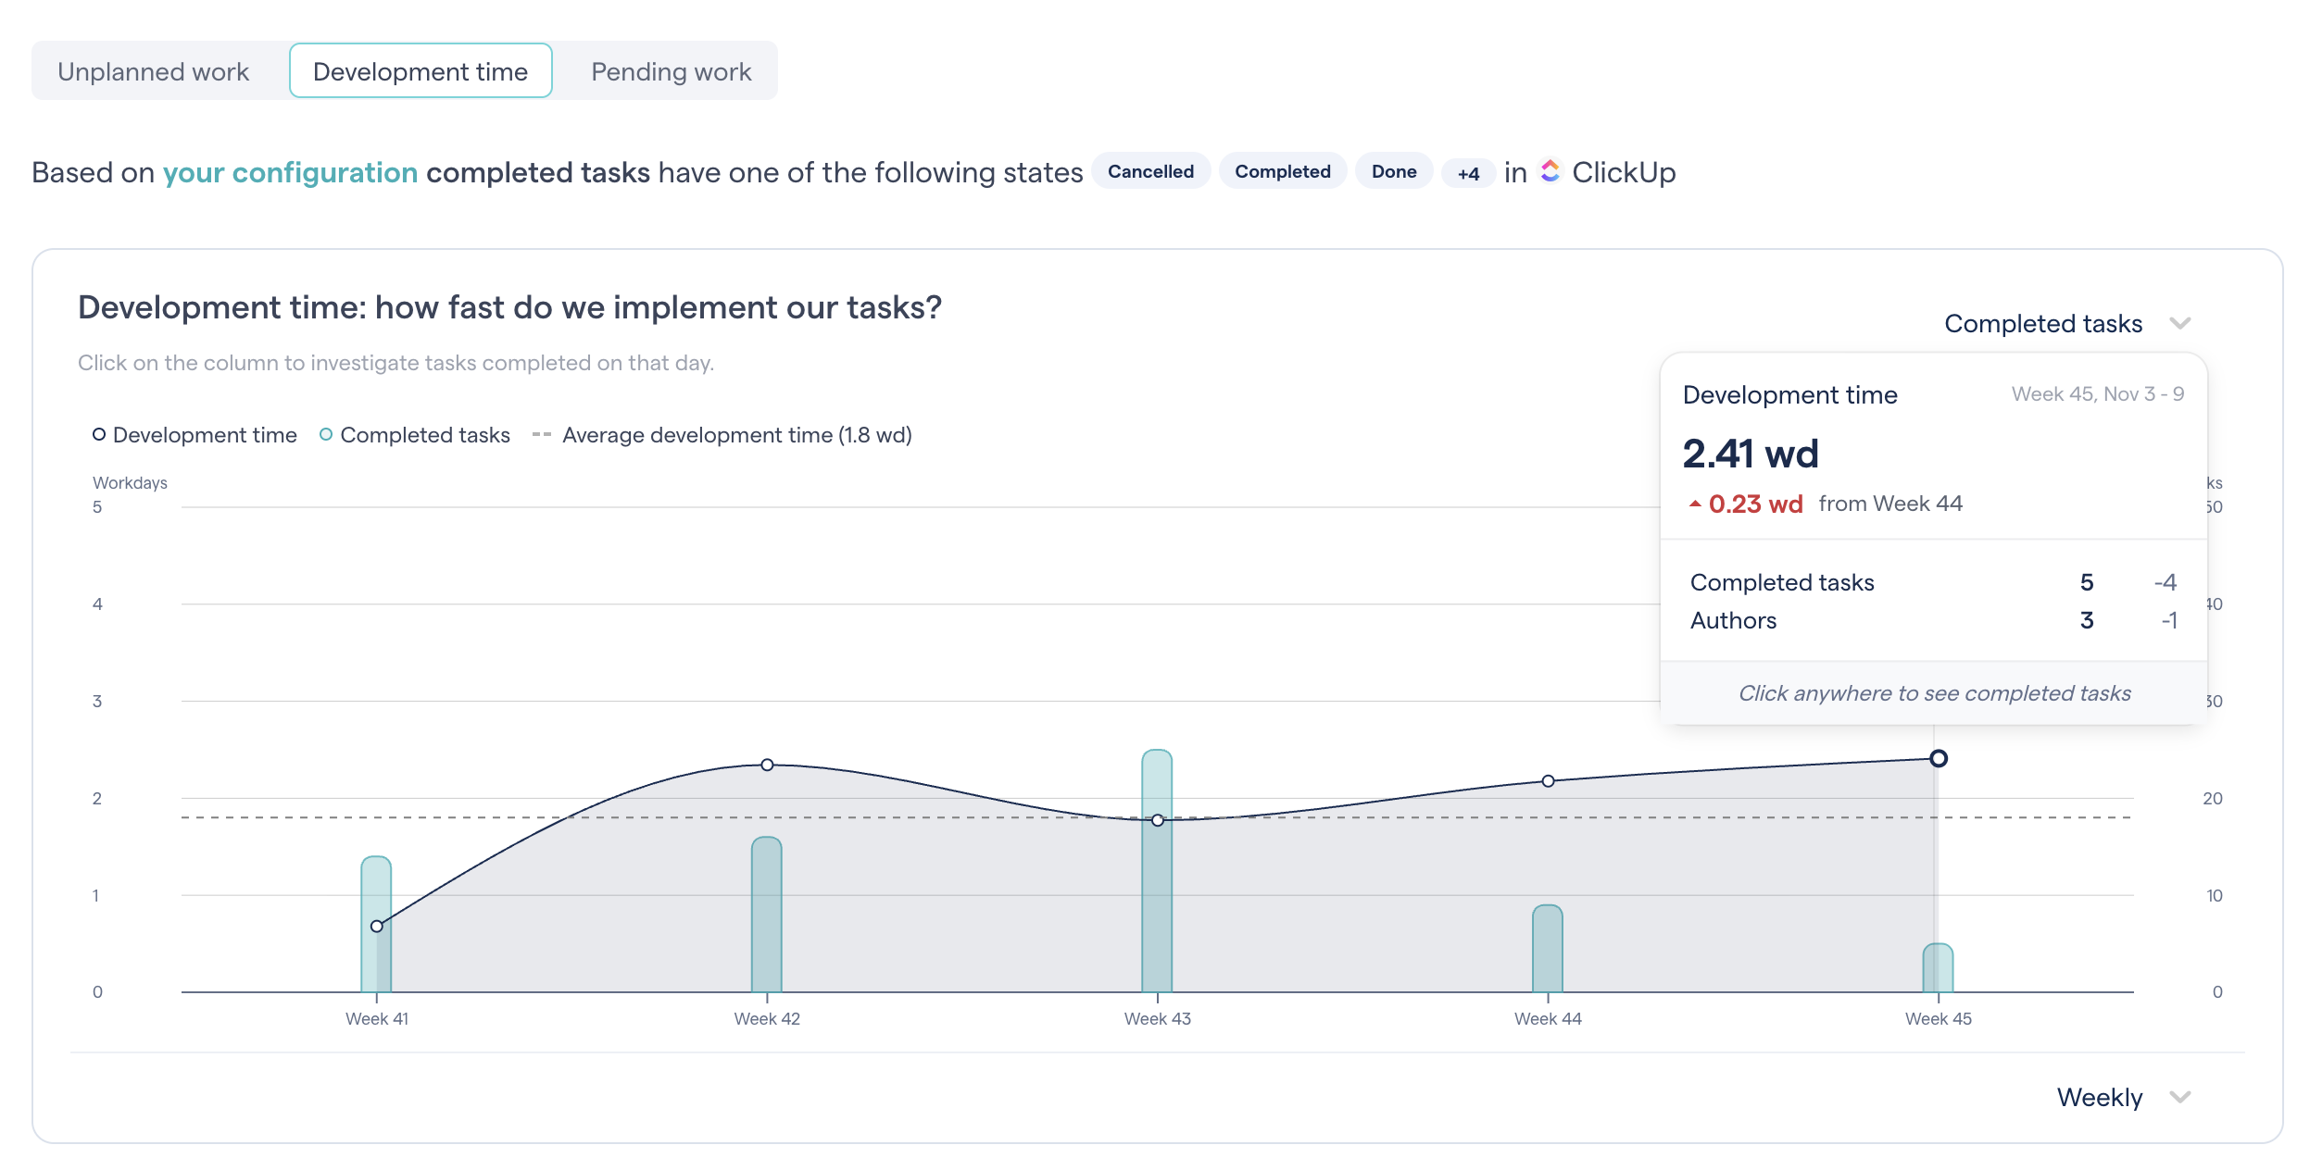The width and height of the screenshot is (2310, 1170).
Task: Toggle the Cancelled status pill
Action: click(1150, 171)
